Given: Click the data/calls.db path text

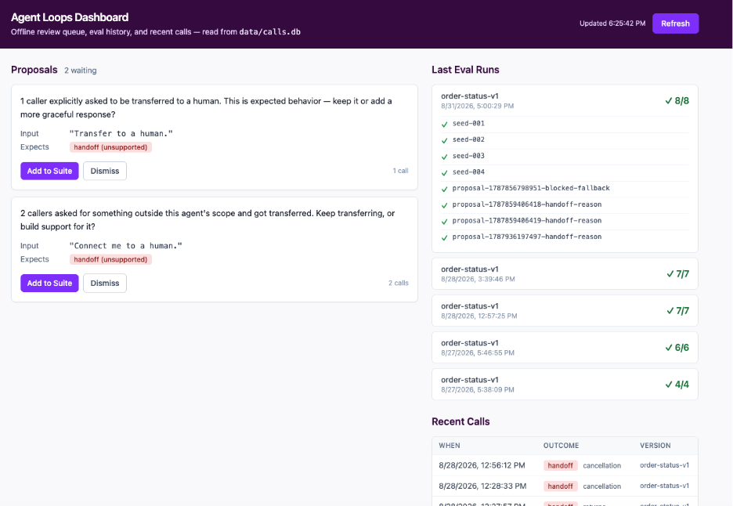Looking at the screenshot, I should (269, 32).
